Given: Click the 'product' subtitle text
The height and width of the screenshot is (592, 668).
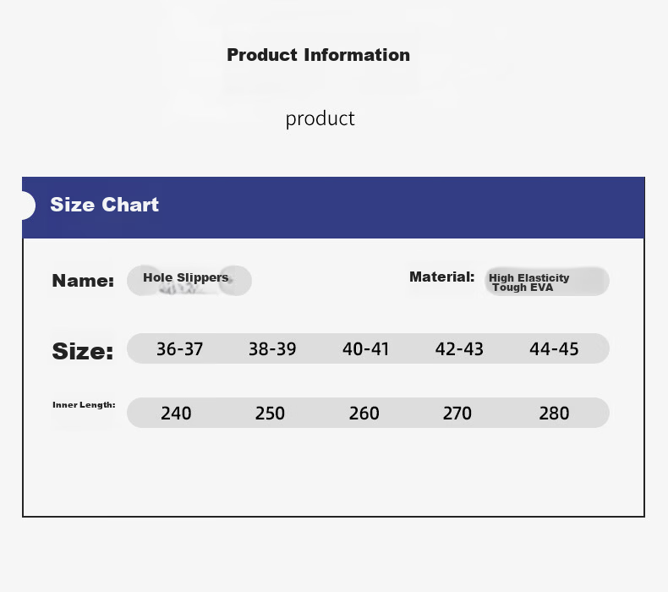Looking at the screenshot, I should point(320,119).
